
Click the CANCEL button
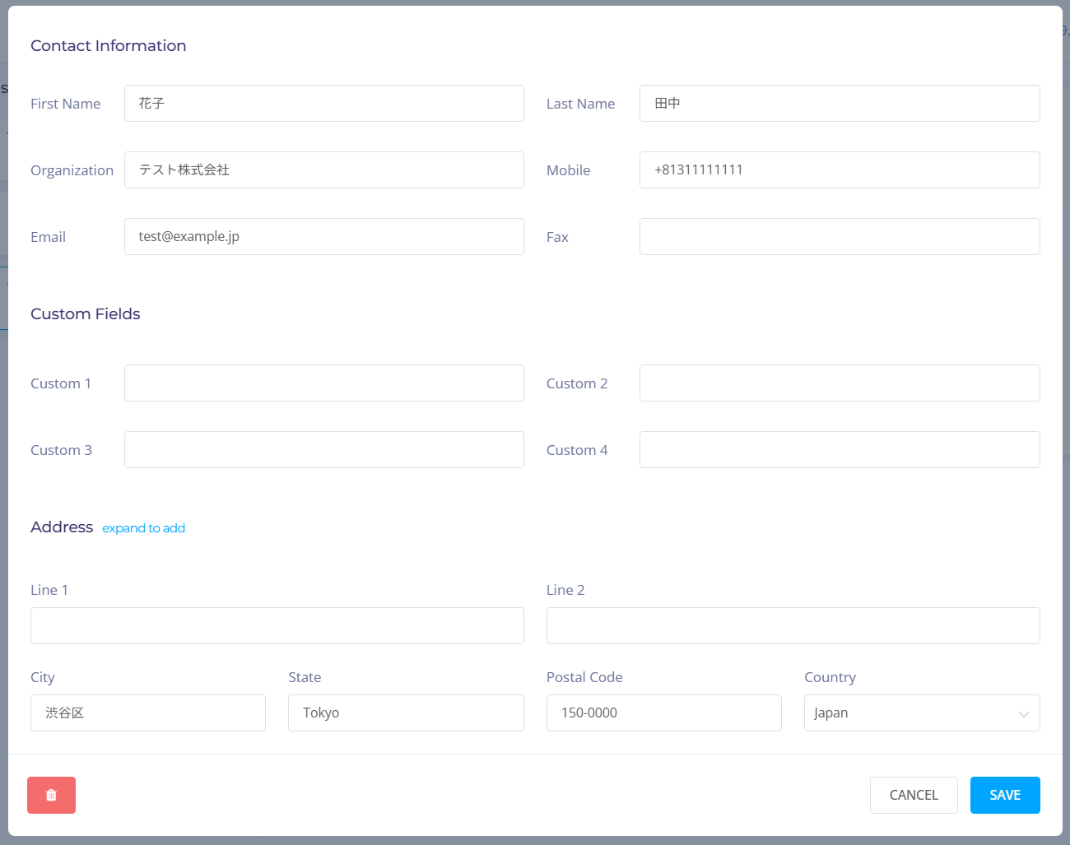click(914, 795)
